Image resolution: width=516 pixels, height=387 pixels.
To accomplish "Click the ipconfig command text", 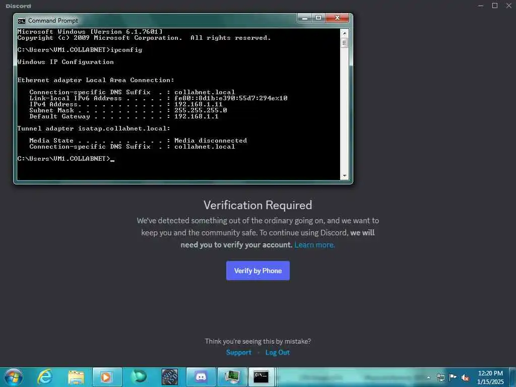I will pyautogui.click(x=126, y=50).
